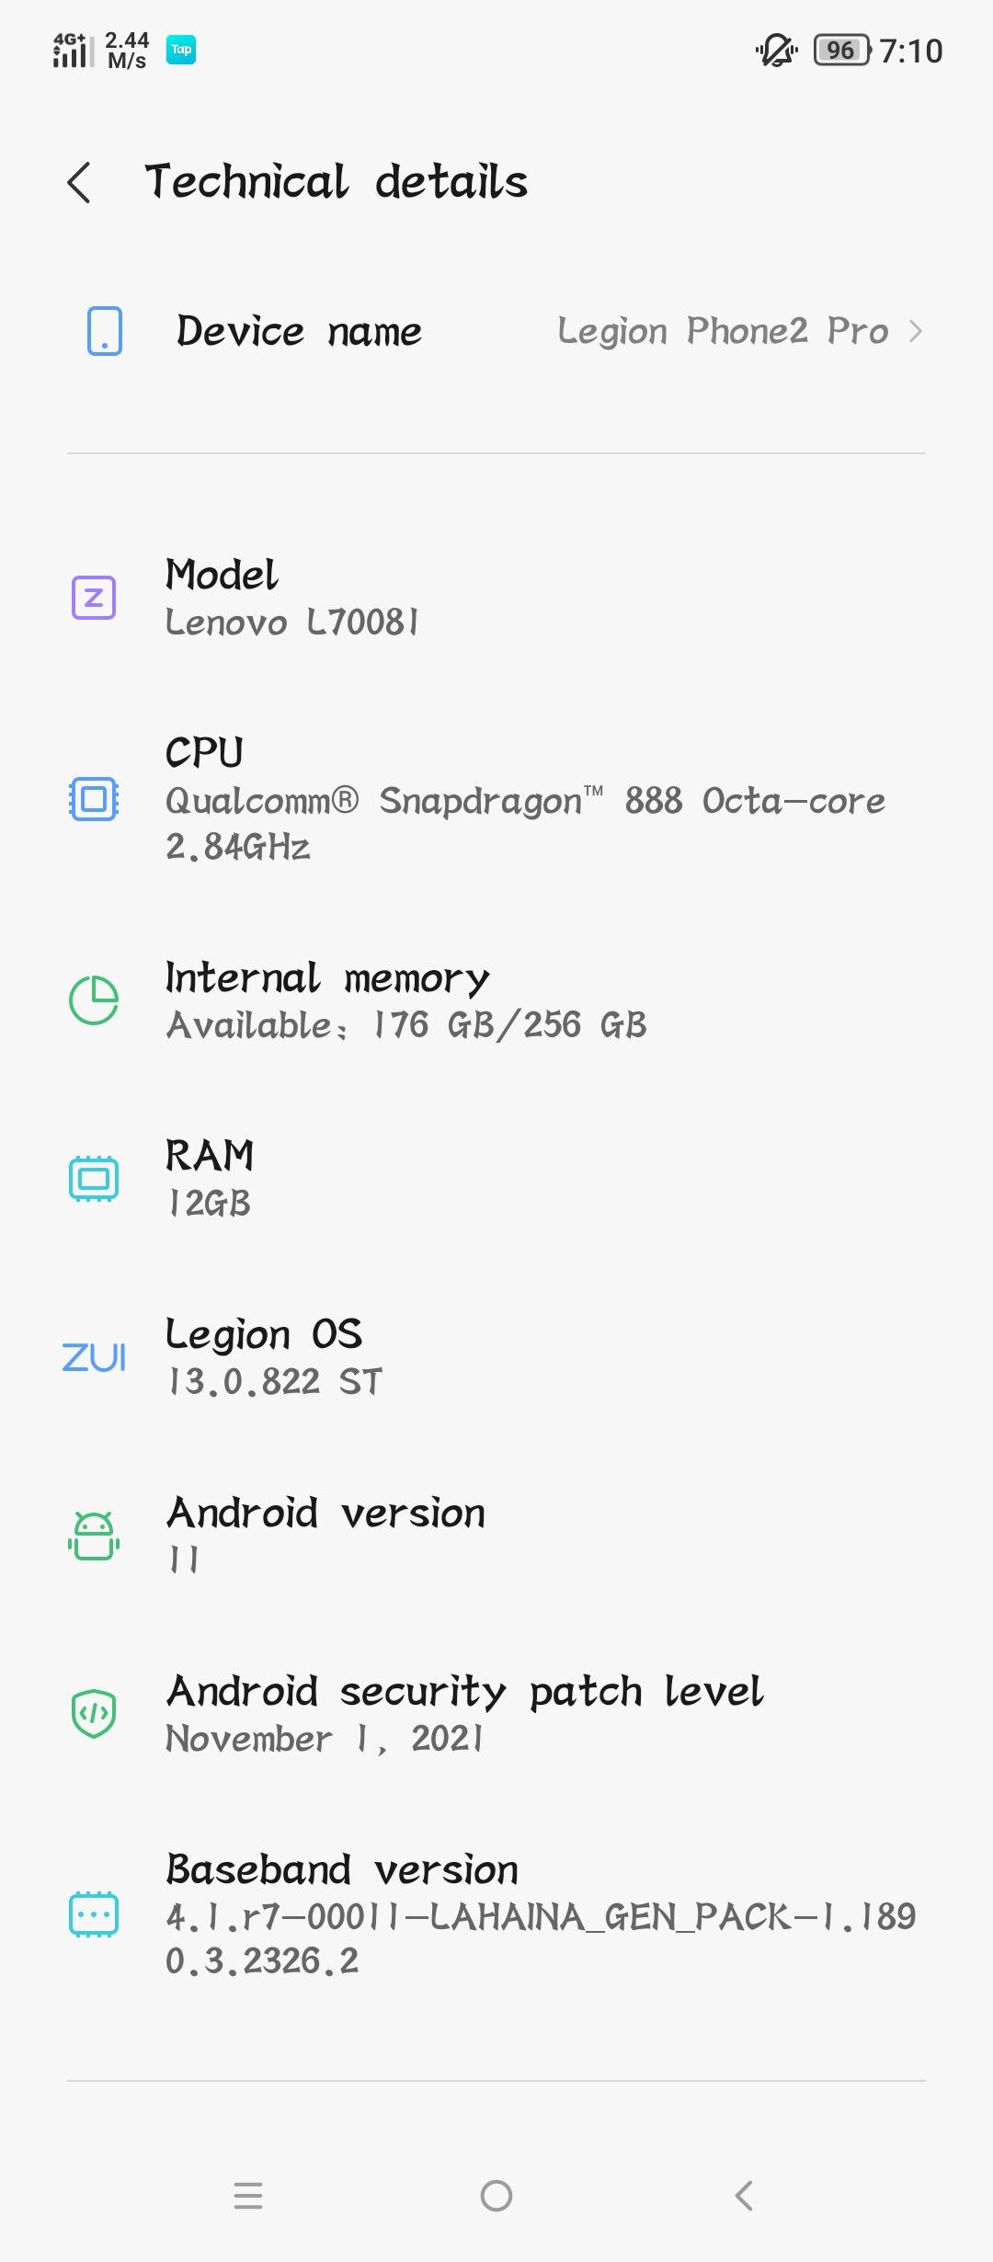Viewport: 993px width, 2262px height.
Task: Tap the Tap app status bar icon
Action: [181, 50]
